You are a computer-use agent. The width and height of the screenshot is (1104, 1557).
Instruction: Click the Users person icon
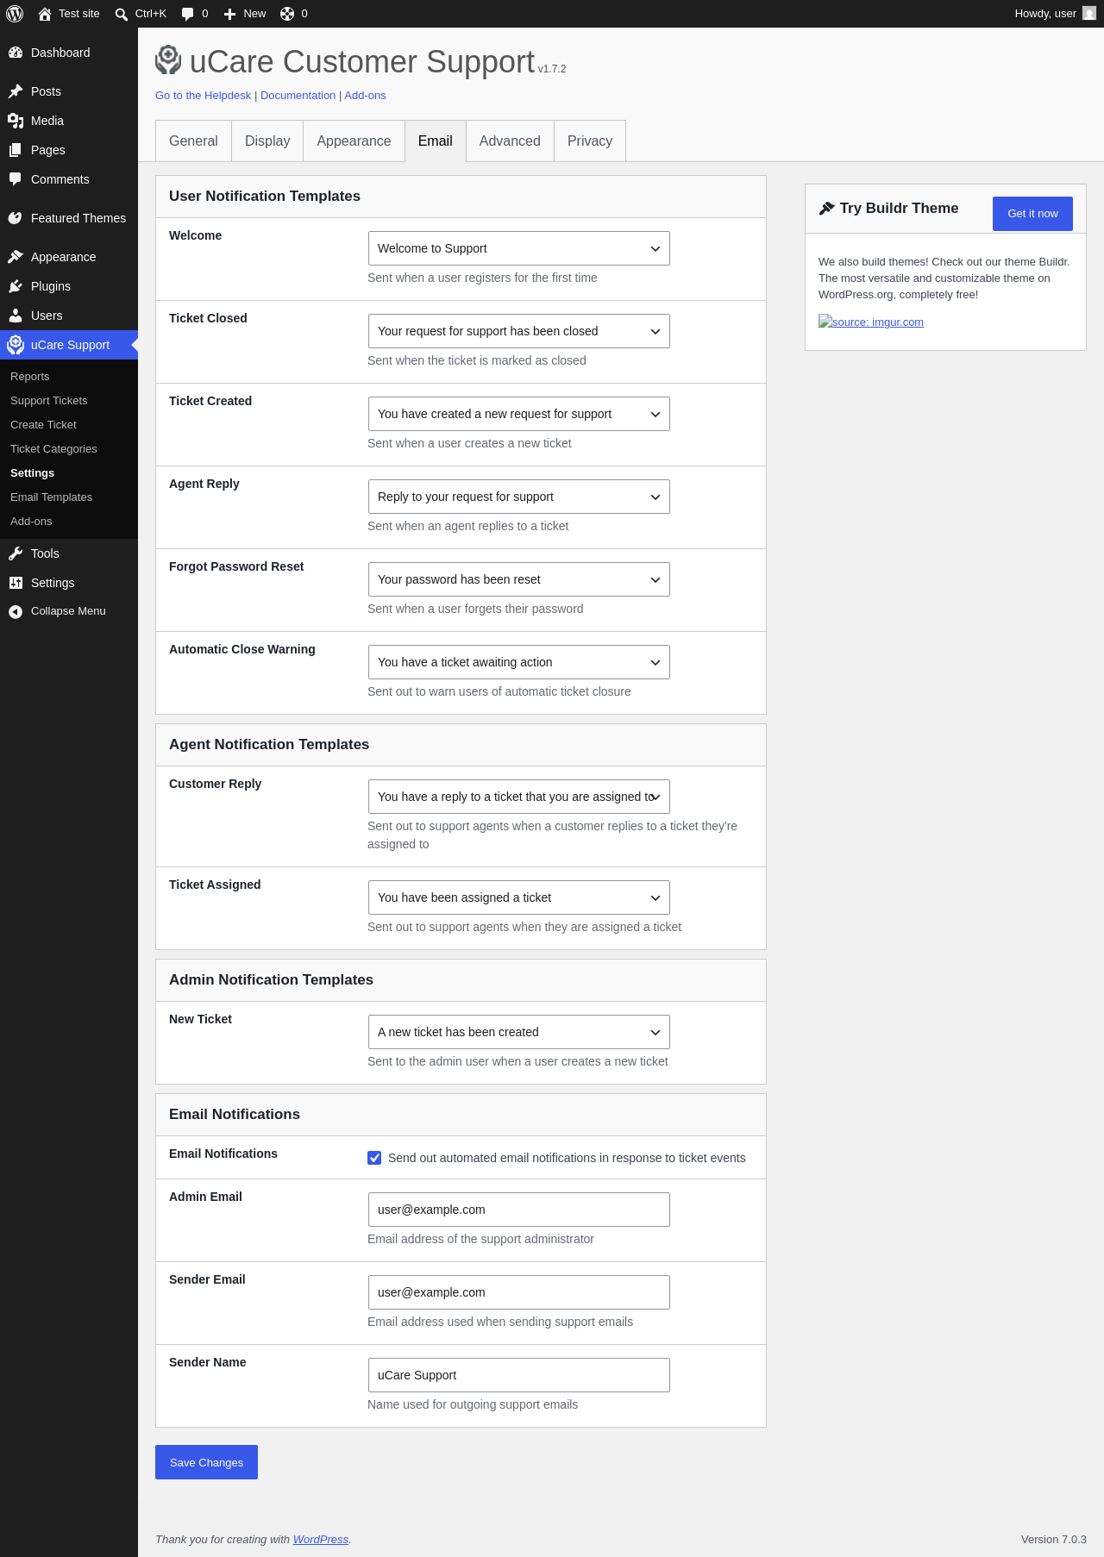click(x=16, y=316)
